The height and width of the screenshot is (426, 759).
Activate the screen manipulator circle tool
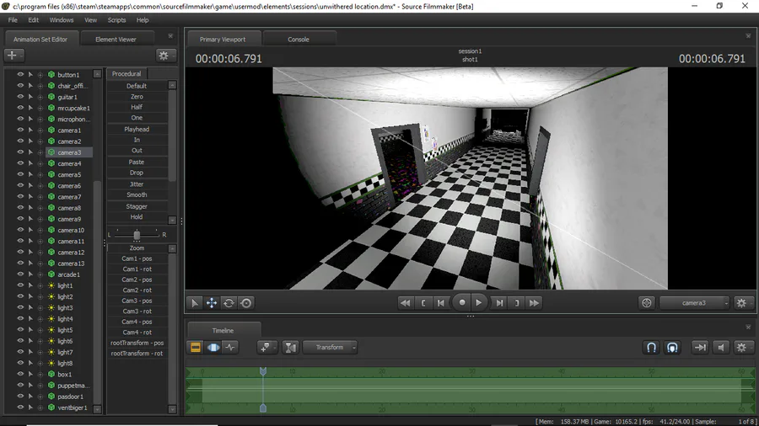click(246, 303)
